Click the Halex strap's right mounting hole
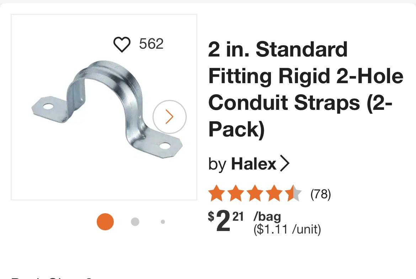The image size is (416, 279). pos(165,146)
